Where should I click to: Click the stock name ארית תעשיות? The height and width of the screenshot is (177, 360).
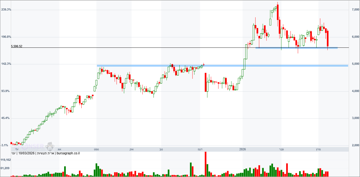click(46, 154)
